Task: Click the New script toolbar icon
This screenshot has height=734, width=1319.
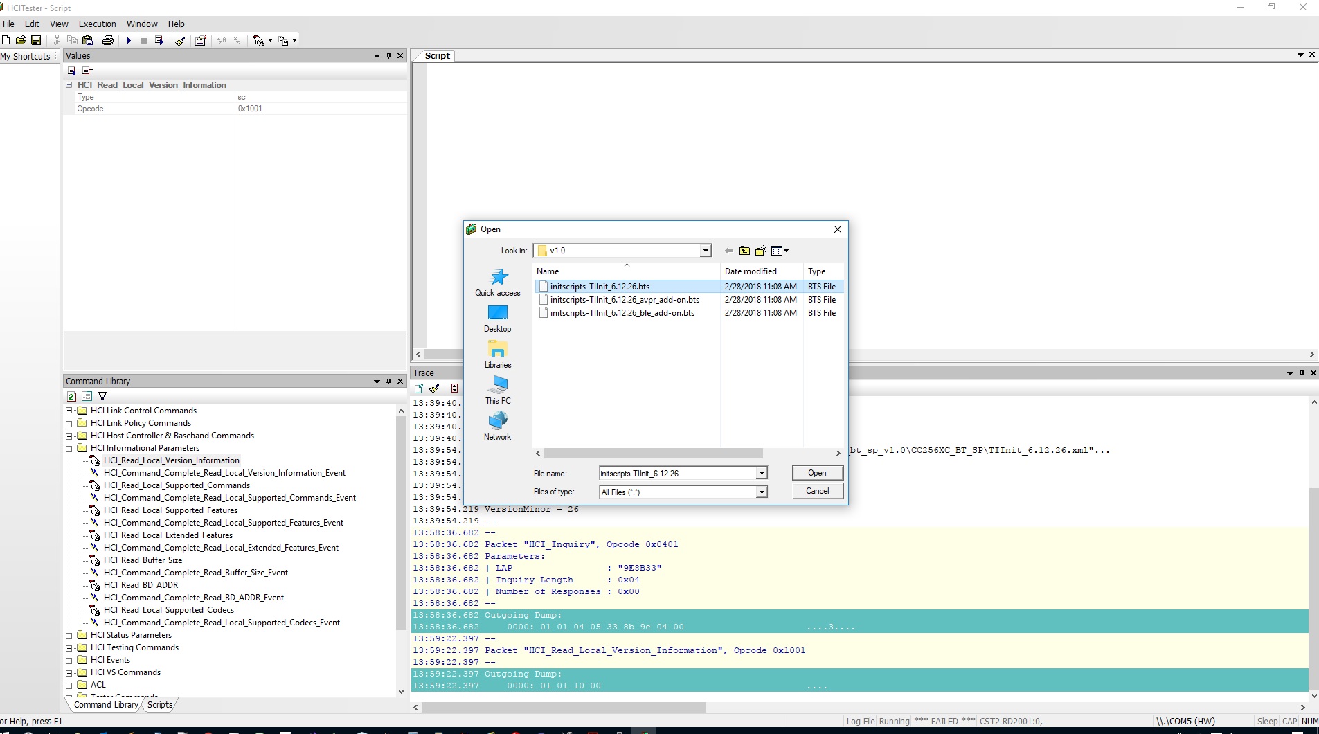Action: coord(6,40)
